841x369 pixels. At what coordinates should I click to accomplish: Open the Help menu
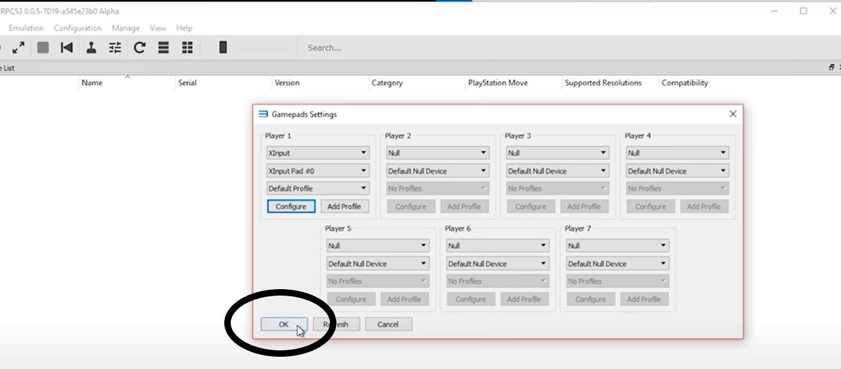tap(184, 28)
